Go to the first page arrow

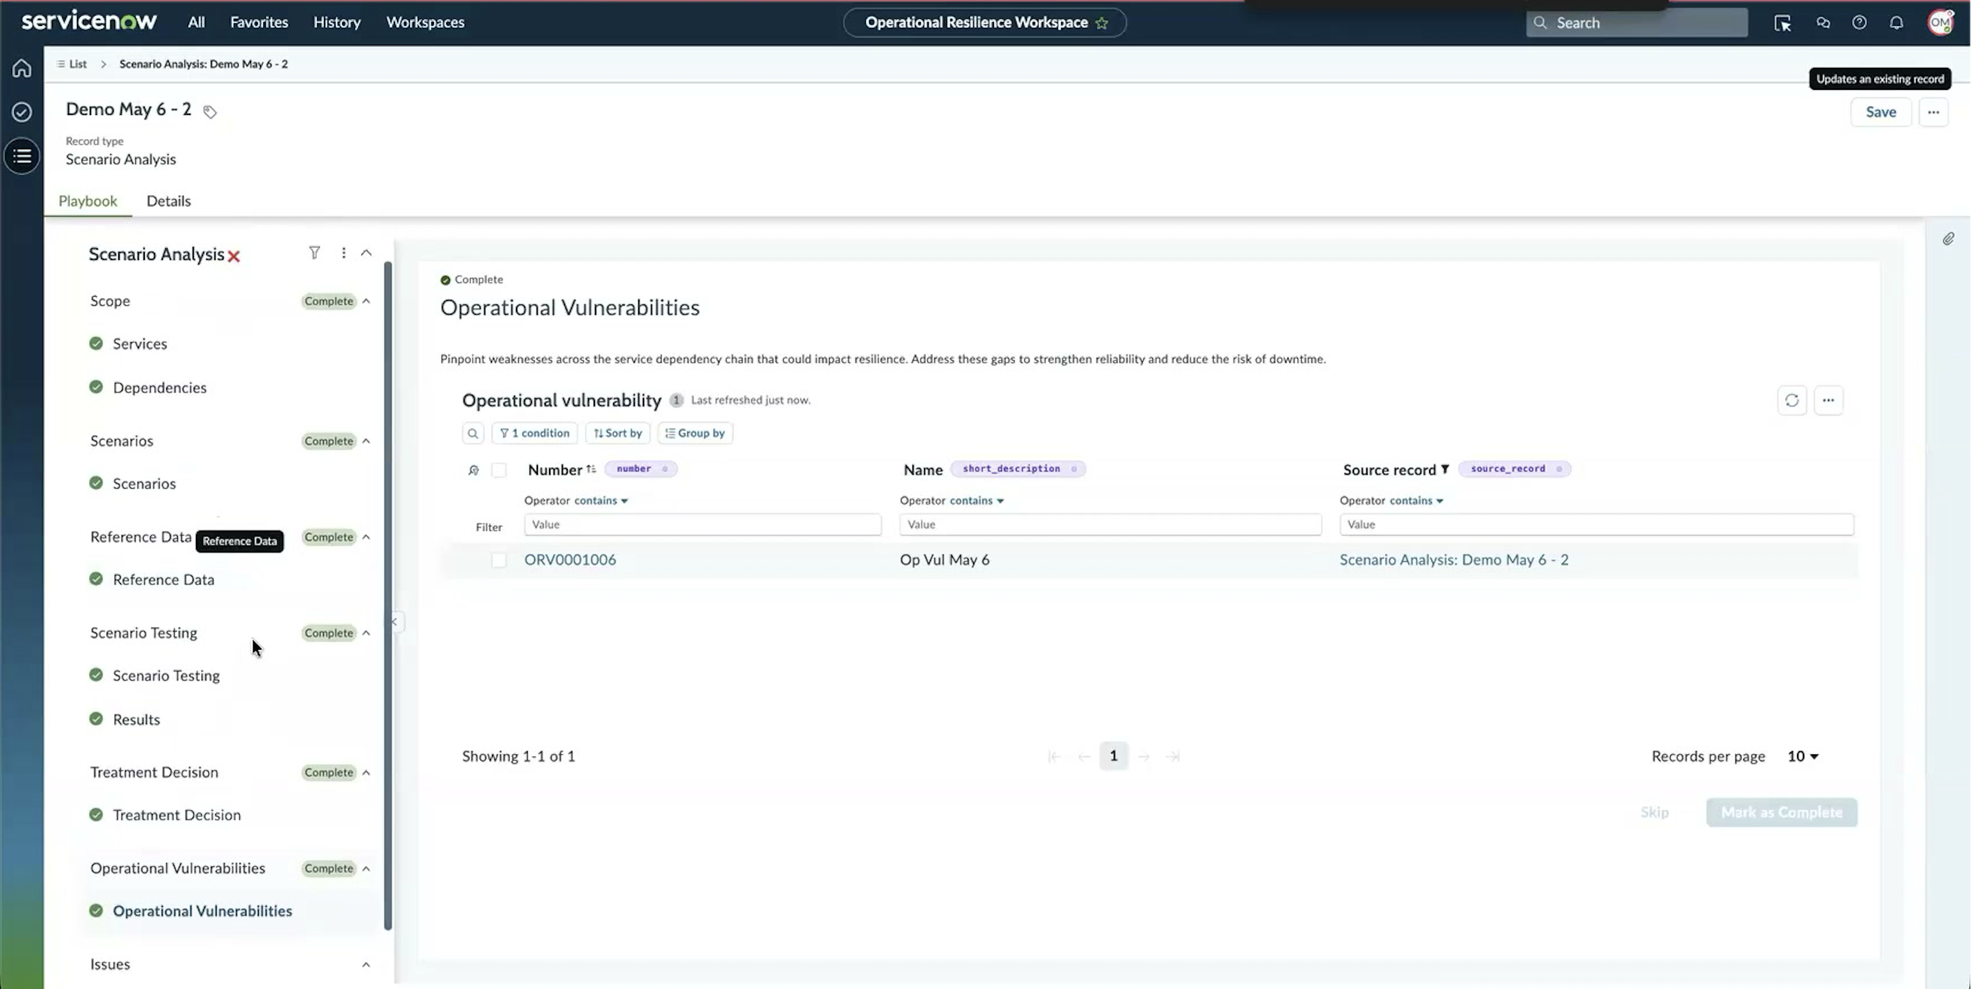(x=1053, y=756)
